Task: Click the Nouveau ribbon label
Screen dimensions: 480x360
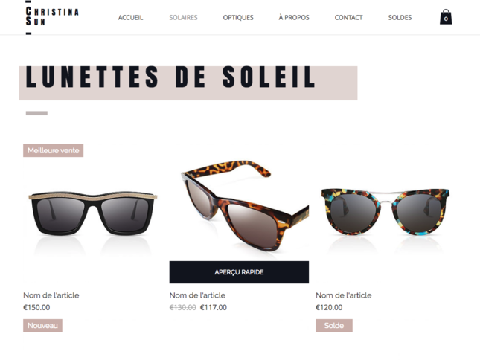Action: point(42,326)
